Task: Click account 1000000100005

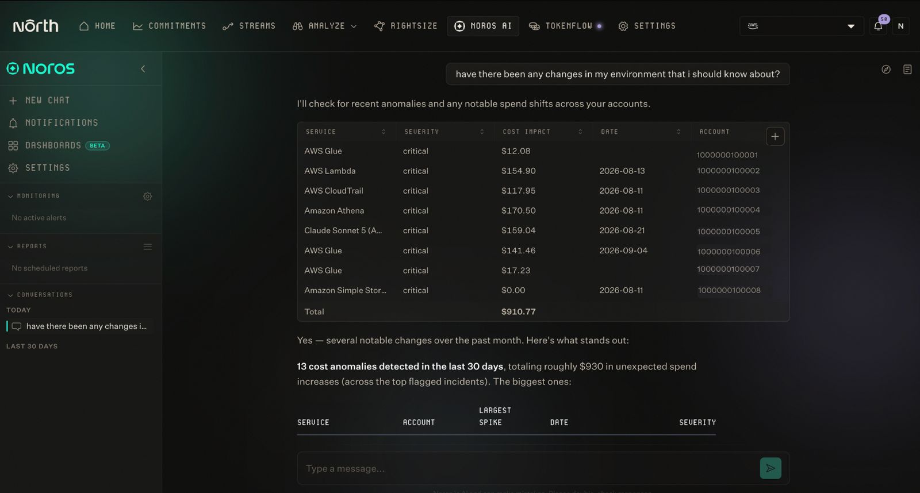Action: point(728,232)
